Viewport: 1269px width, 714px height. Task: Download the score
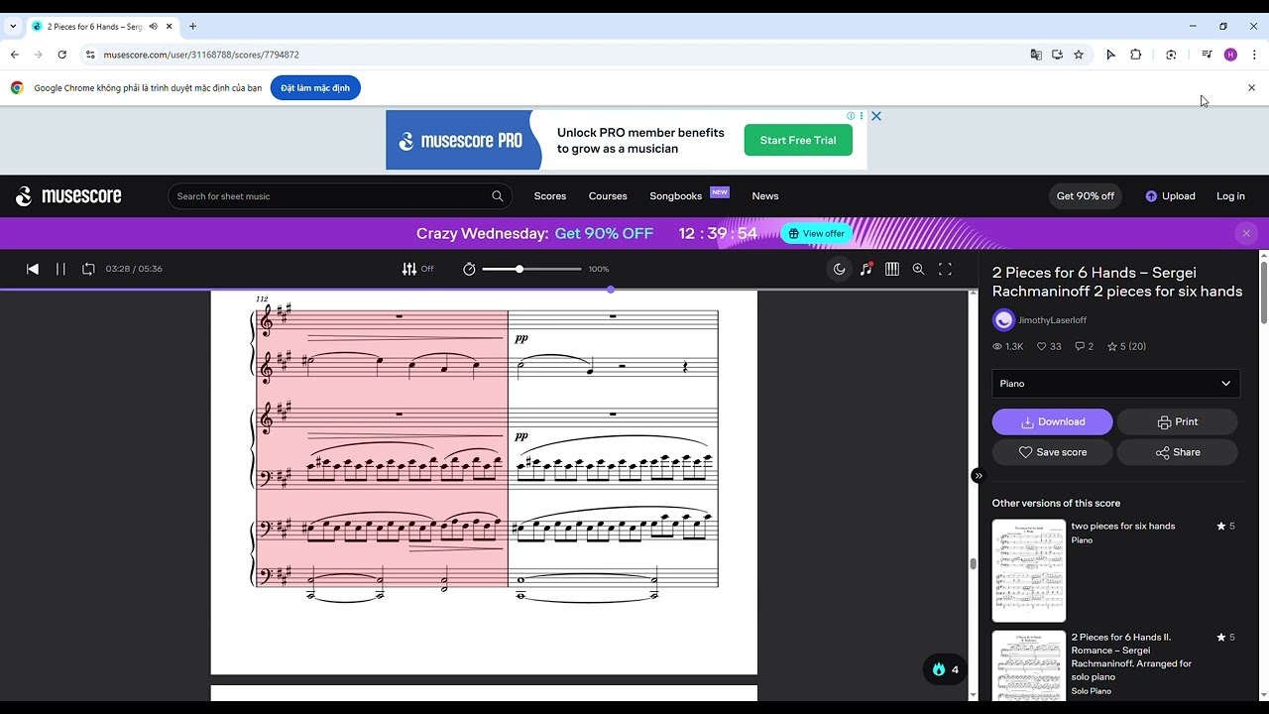pos(1052,421)
